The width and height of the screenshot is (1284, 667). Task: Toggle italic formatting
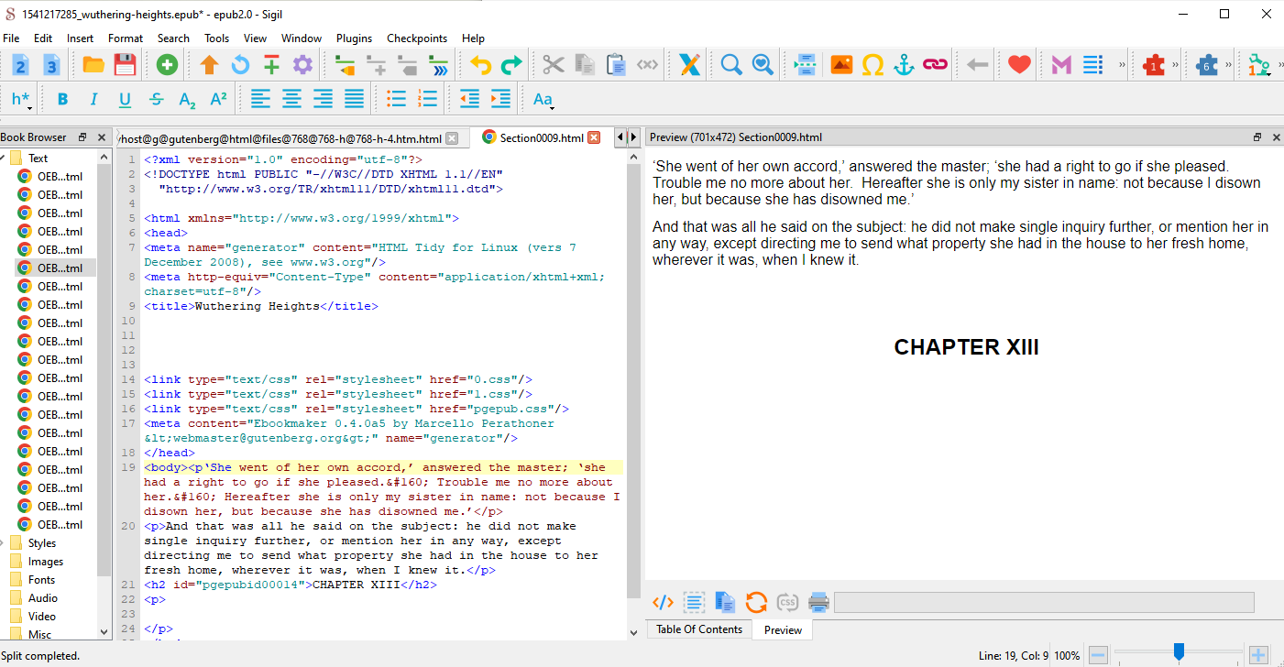[93, 99]
